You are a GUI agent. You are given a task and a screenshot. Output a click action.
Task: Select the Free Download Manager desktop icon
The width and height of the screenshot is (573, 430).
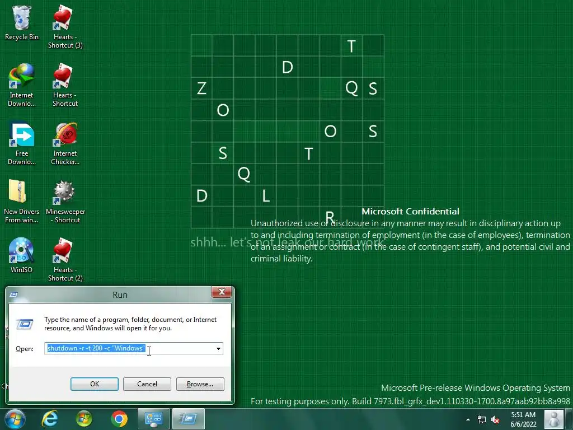pyautogui.click(x=22, y=143)
